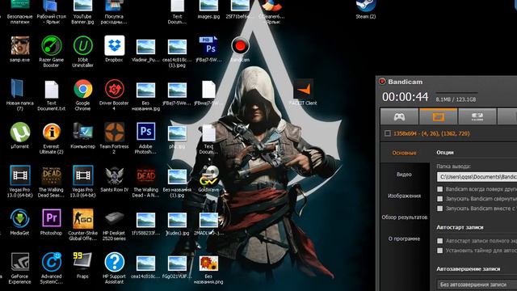The width and height of the screenshot is (517, 291).
Task: Click the Без автозавершения записи field
Action: tap(477, 284)
